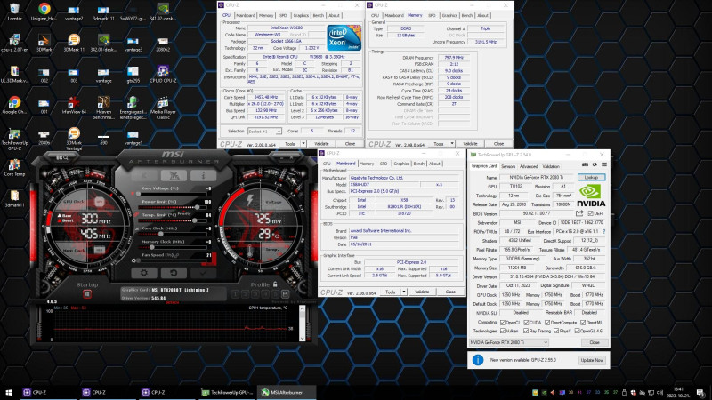712x400 pixels.
Task: Click GPU-Z BIOS share/export icon
Action: point(580,213)
